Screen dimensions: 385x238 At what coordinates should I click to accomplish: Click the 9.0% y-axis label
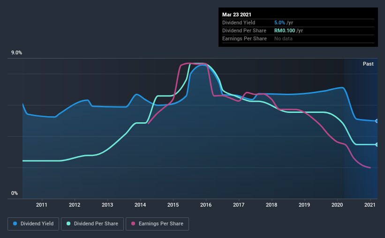click(x=16, y=52)
